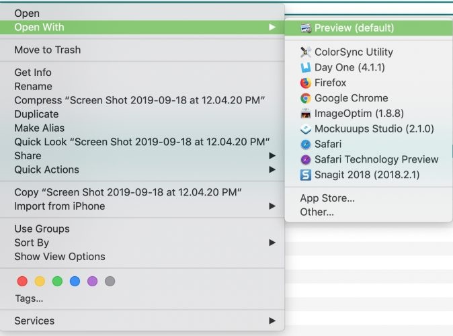
Task: Choose Preview (default) to open file
Action: [354, 28]
